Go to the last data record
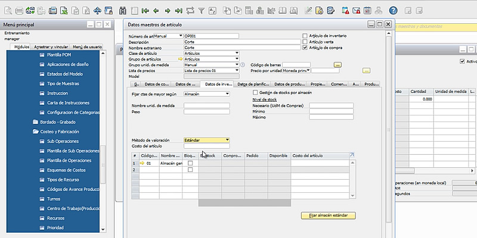This screenshot has height=238, width=477. [x=178, y=11]
